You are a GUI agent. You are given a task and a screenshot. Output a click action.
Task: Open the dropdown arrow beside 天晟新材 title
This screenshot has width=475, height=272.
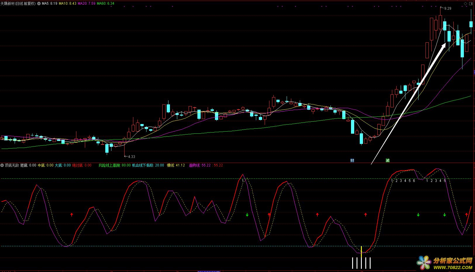click(39, 4)
